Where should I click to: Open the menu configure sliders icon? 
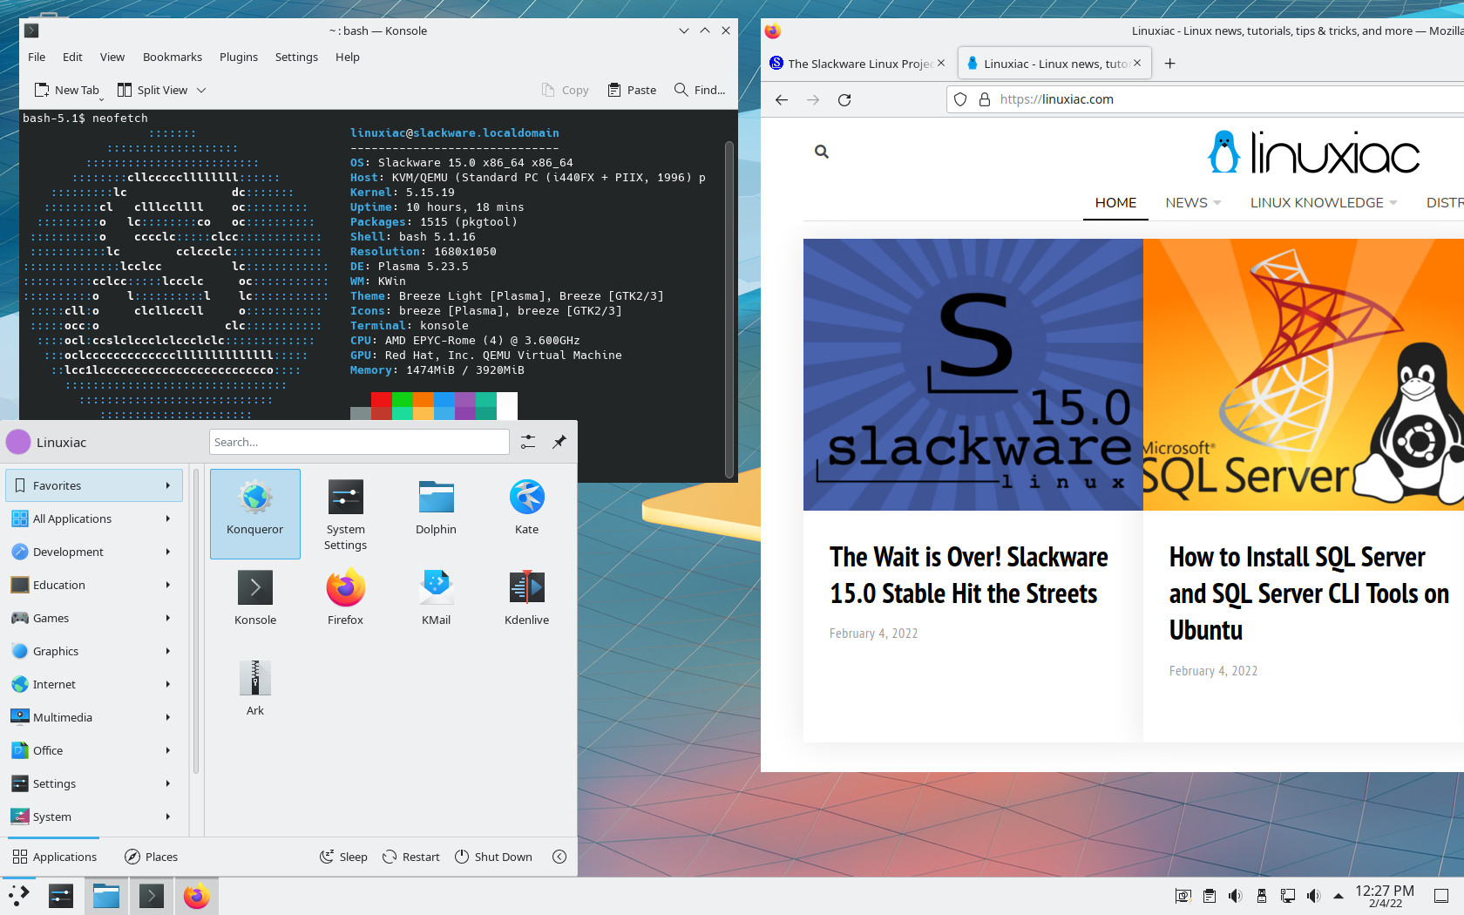[x=528, y=442]
